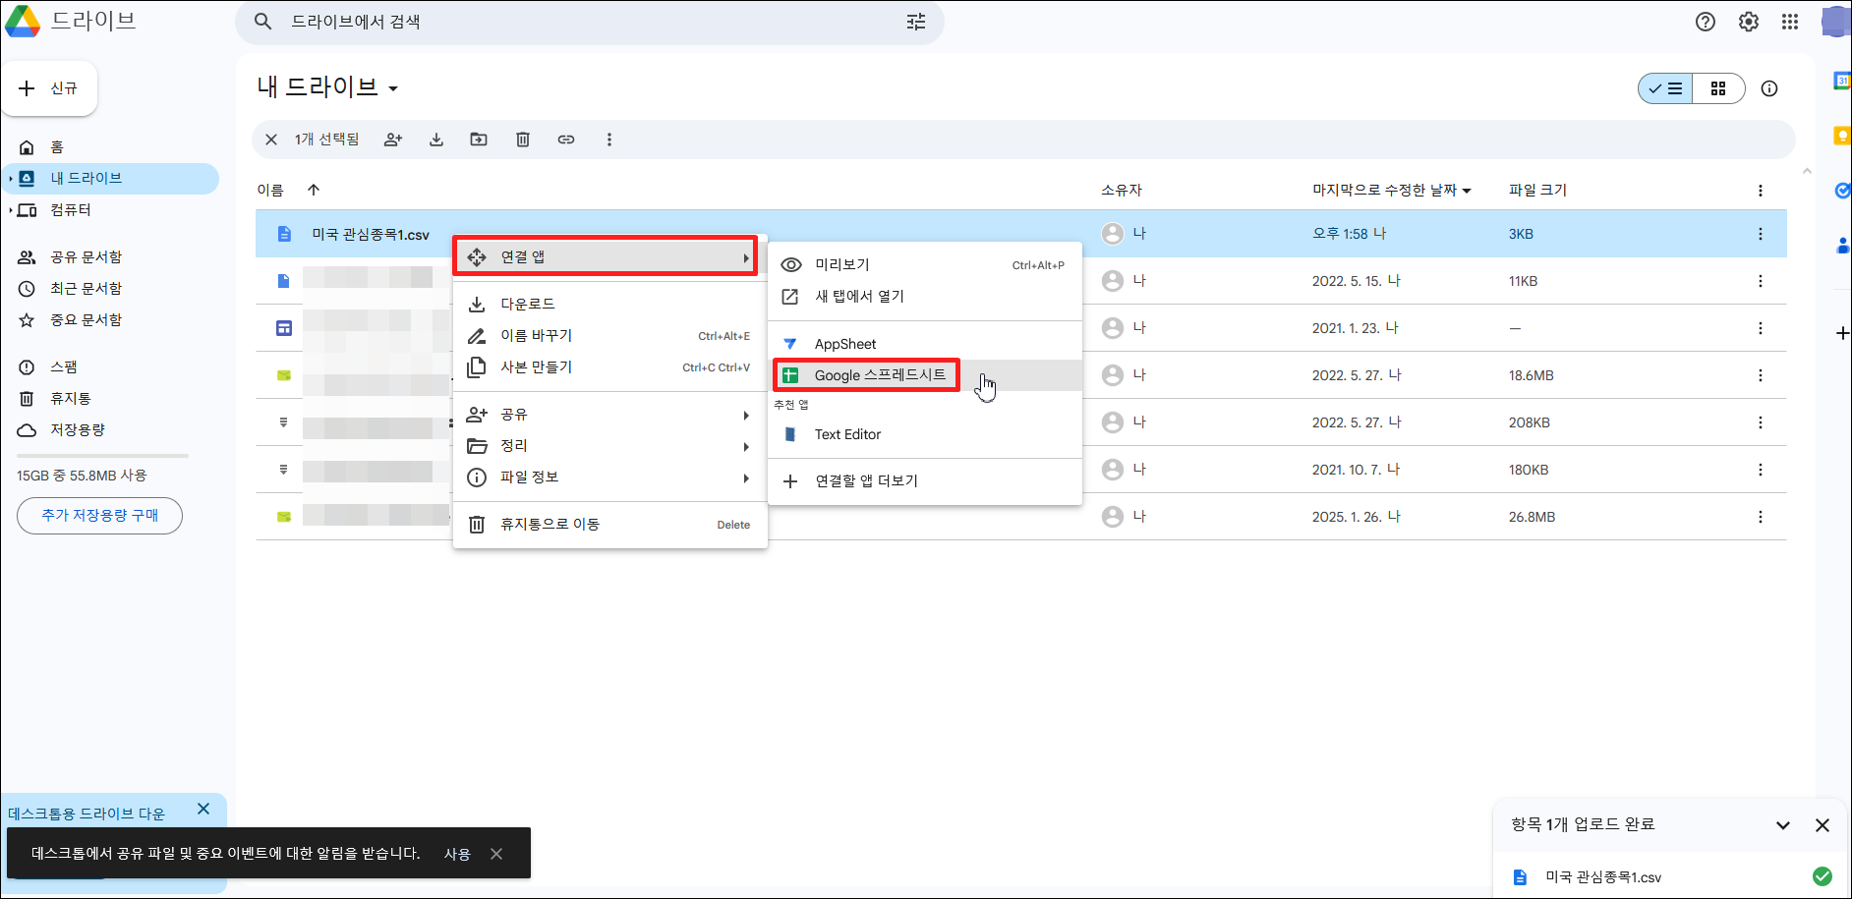Open more options for 26.8MB file row

click(x=1760, y=517)
